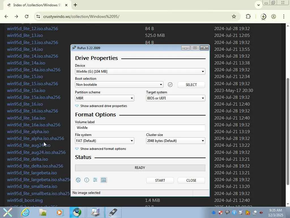
Task: Click the red shield tray icon
Action: coord(220,213)
